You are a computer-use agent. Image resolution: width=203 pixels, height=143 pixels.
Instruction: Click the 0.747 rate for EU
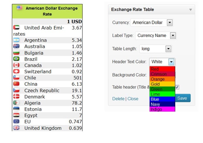point(75,121)
